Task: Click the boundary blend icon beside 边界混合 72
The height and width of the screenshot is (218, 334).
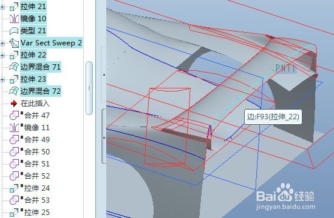Action: point(14,91)
